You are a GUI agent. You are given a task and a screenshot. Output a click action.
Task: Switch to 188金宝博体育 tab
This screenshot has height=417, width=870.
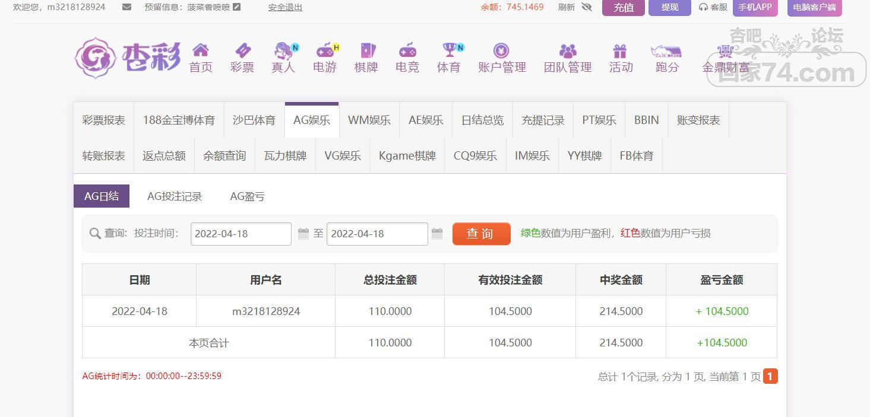pos(179,120)
